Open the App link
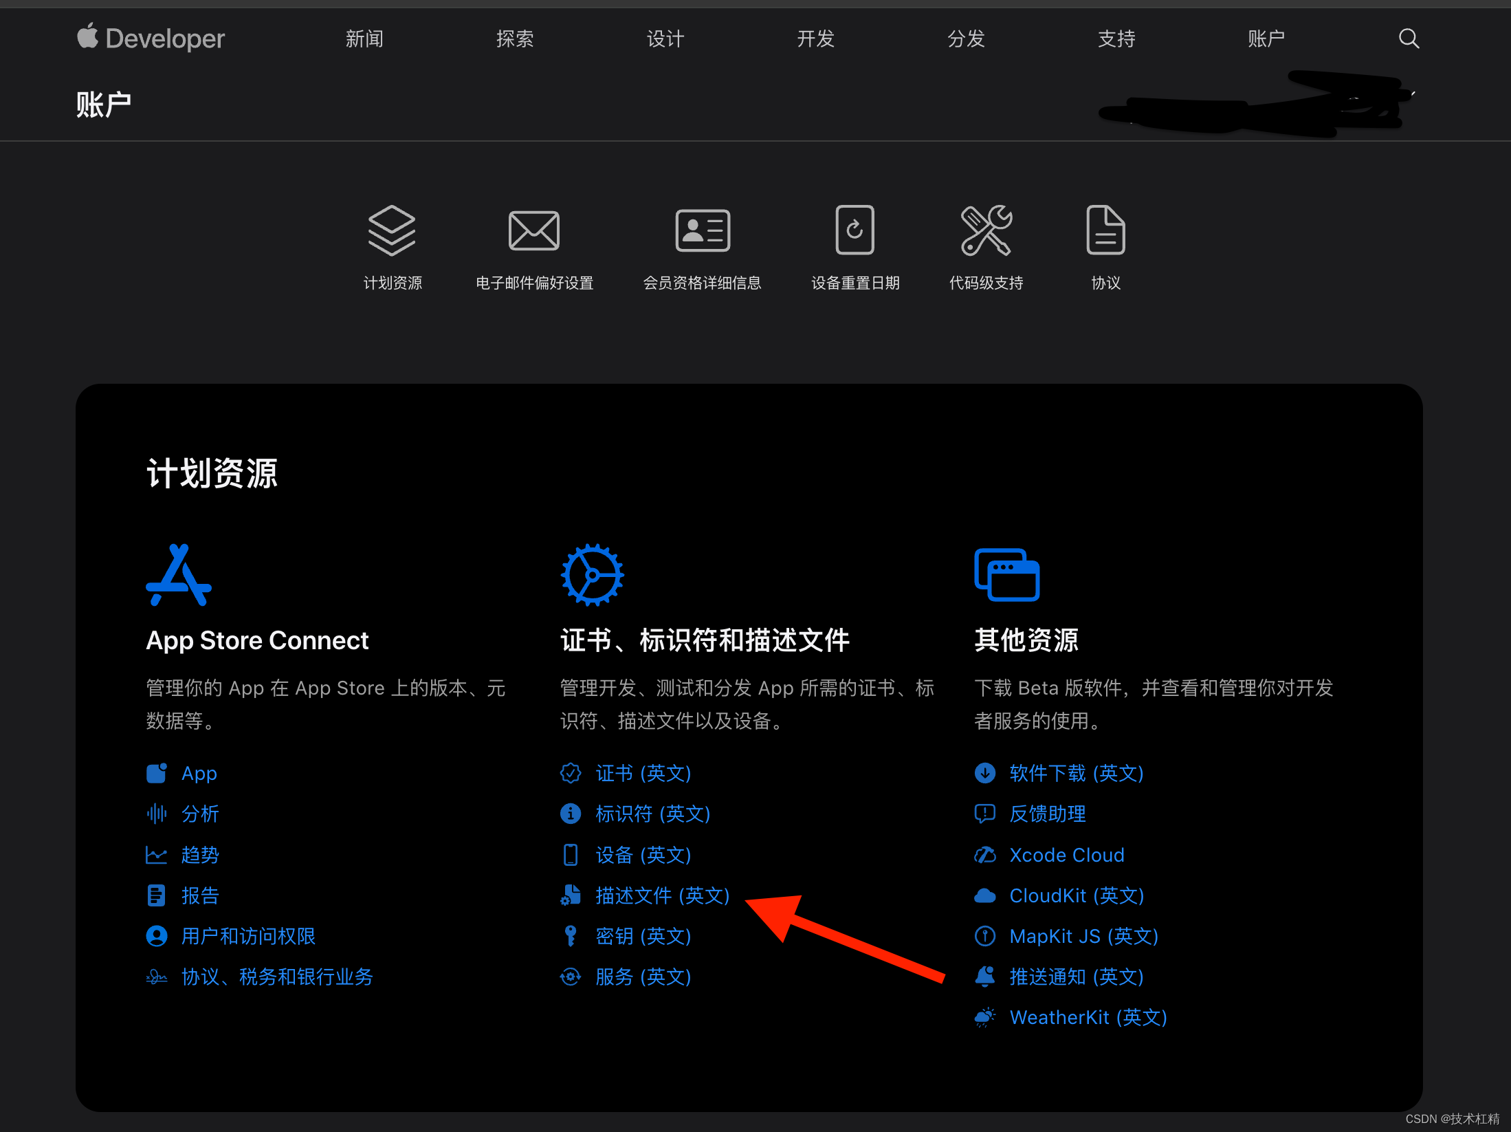The image size is (1511, 1132). (199, 774)
